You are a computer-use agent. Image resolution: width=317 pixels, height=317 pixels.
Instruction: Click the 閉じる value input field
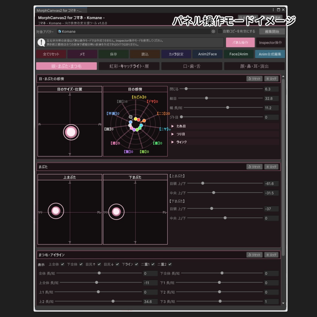pos(271,89)
